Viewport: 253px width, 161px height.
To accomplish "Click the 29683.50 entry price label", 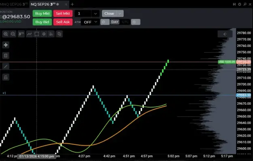I will click(244, 95).
